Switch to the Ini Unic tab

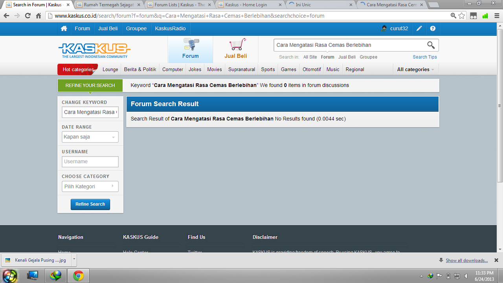[321, 5]
